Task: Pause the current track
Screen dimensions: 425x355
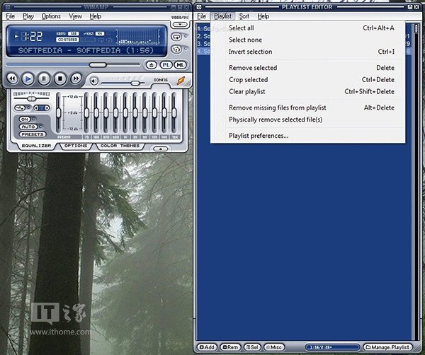Action: [44, 78]
